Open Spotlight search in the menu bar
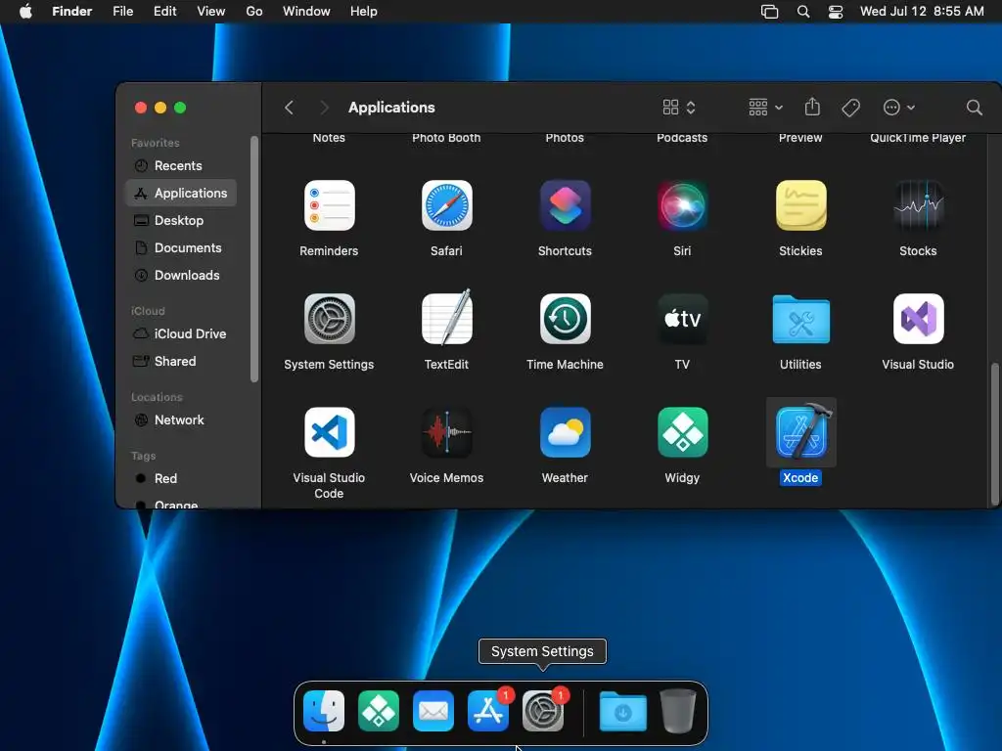This screenshot has width=1002, height=751. (803, 12)
